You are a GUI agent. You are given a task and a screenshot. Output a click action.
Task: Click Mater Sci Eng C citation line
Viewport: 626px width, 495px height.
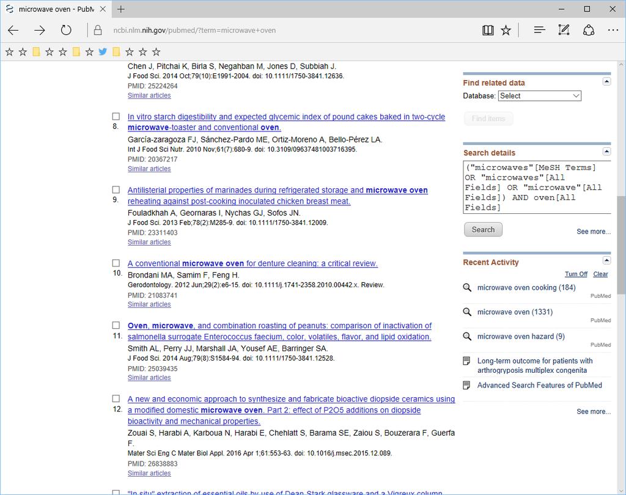(260, 453)
